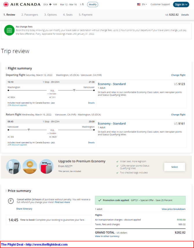Click Economy - Standard on return flight
Viewport: 194px width, 248px height.
112,124
